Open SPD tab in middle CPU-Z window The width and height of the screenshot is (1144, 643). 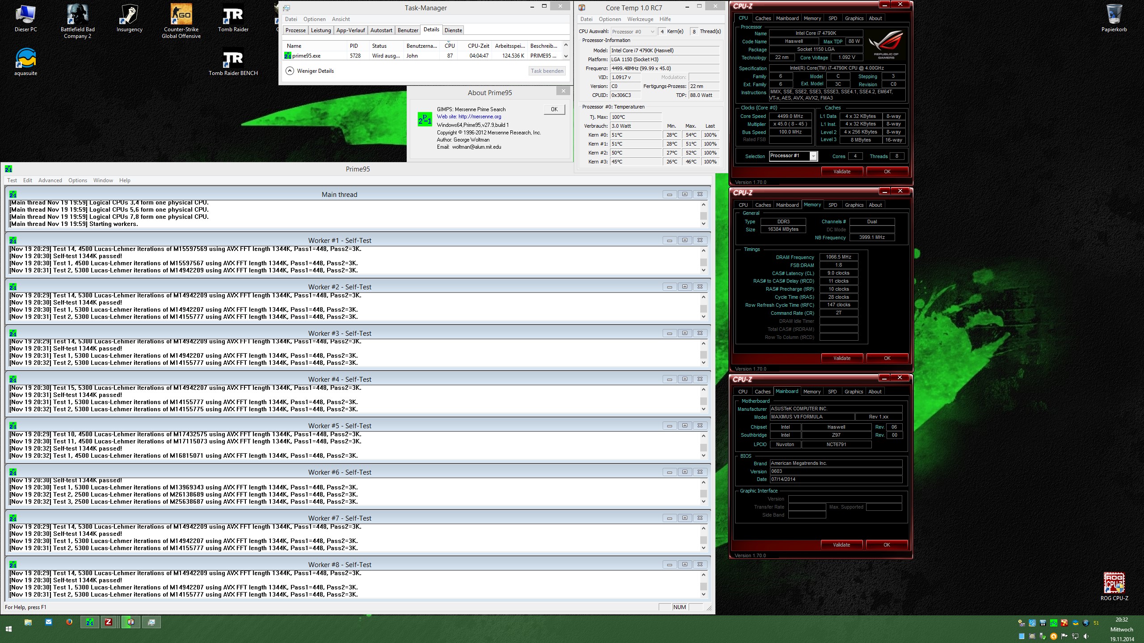coord(833,205)
